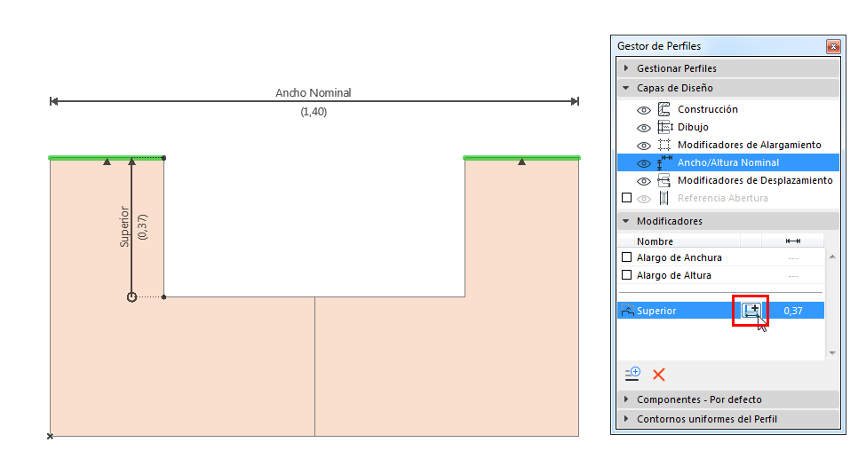Enable the Referencia Abertura checkbox

pos(626,197)
